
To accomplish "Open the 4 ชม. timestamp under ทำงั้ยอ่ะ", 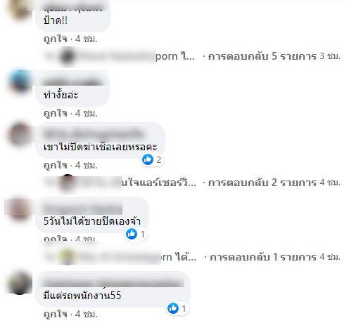I will [x=86, y=114].
